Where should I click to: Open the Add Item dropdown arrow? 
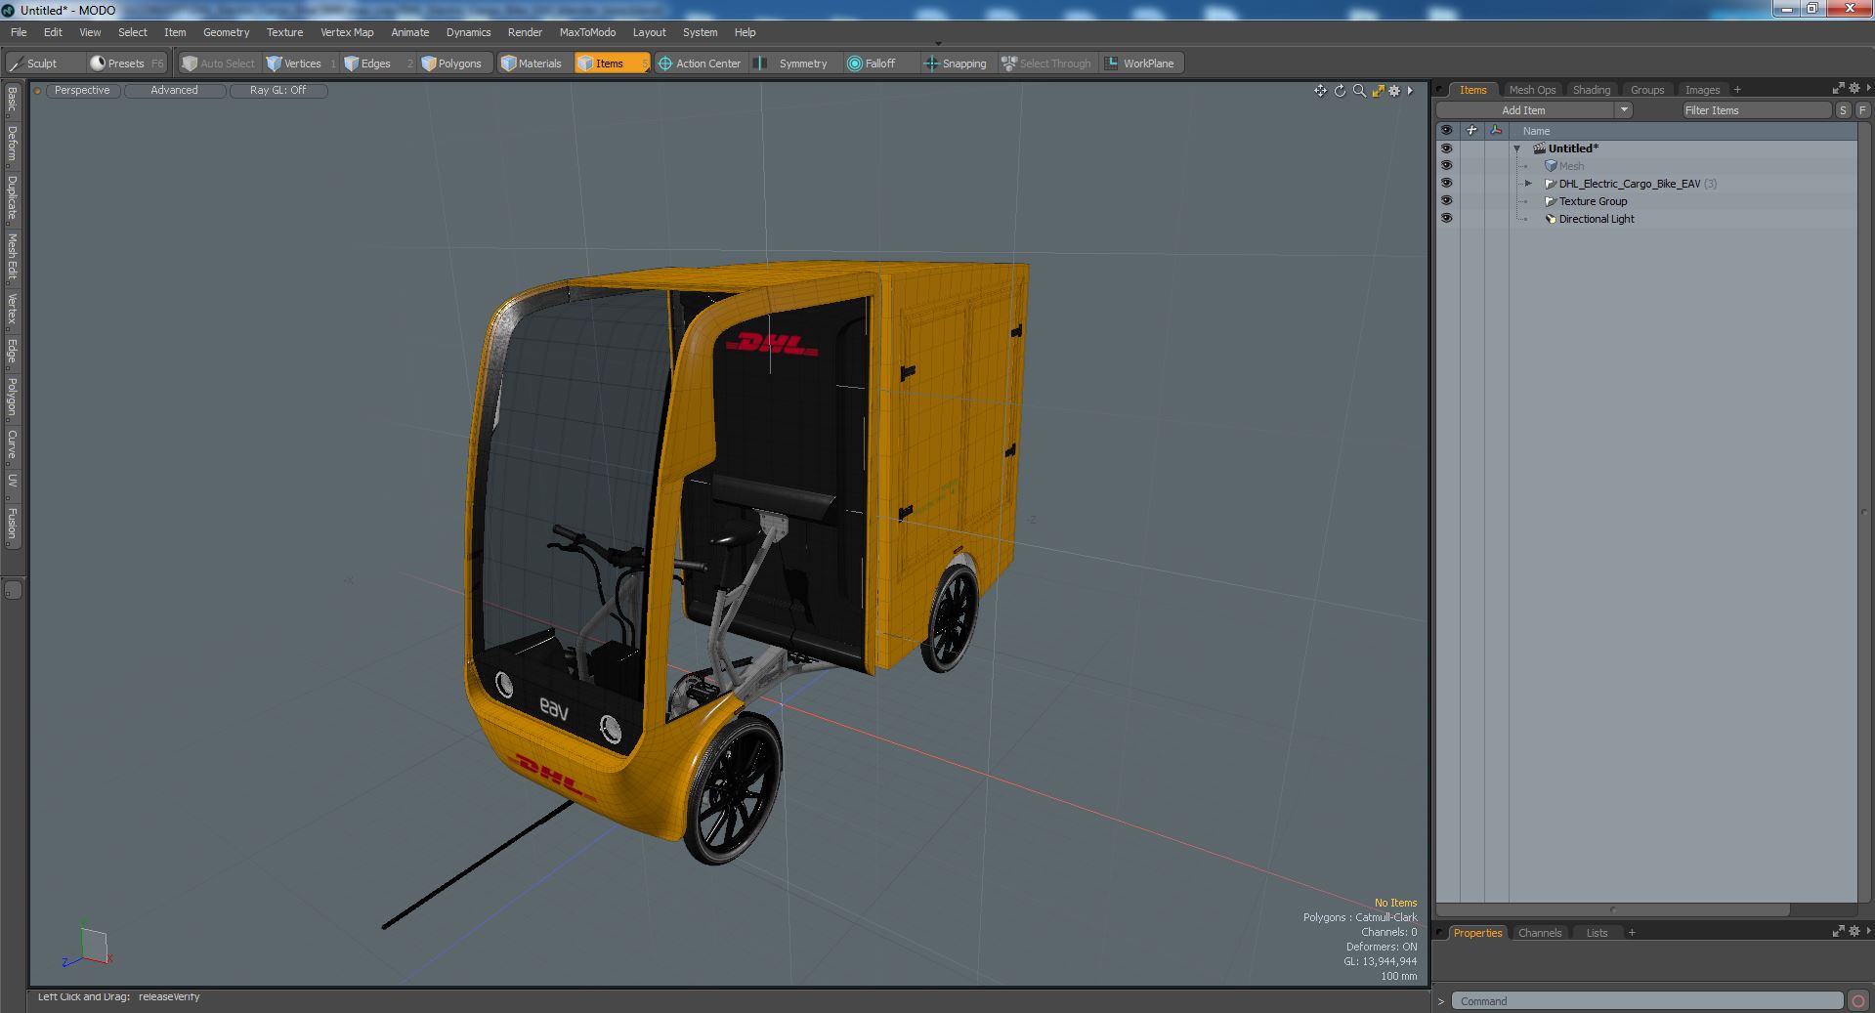tap(1624, 110)
